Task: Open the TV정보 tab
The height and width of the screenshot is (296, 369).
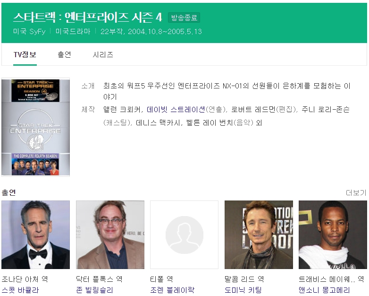Action: 25,54
